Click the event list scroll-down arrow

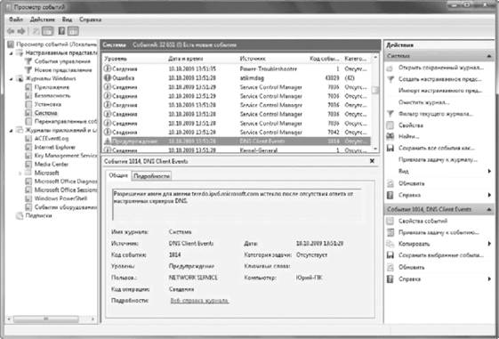(375, 149)
